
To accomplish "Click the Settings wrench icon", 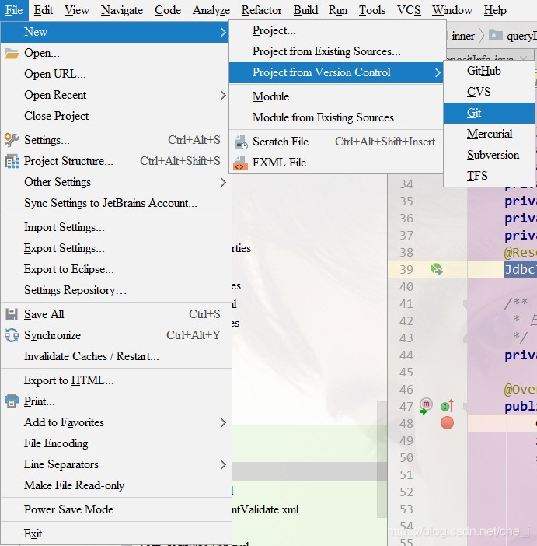I will [x=12, y=140].
